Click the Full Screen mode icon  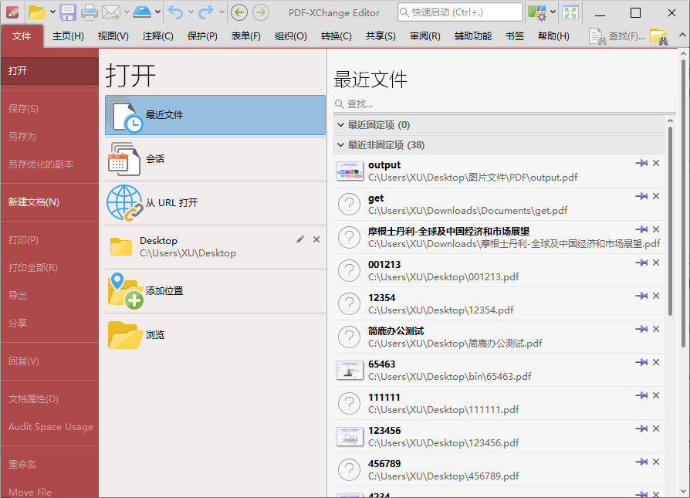coord(569,12)
